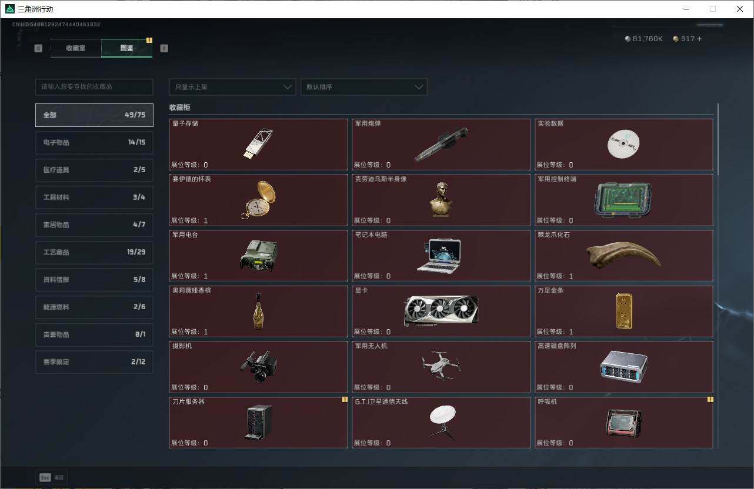Open the 高速磁盘阵列 disk array item

623,367
